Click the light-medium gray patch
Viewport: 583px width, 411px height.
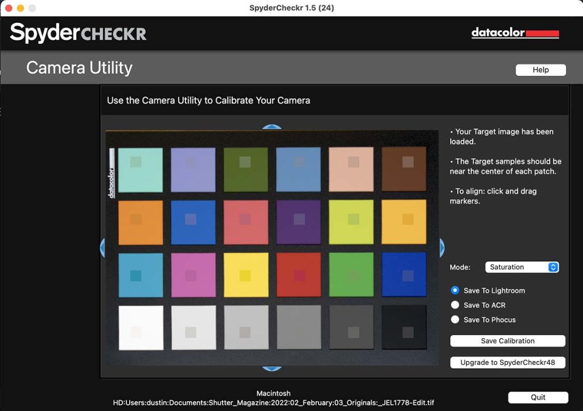[x=246, y=327]
